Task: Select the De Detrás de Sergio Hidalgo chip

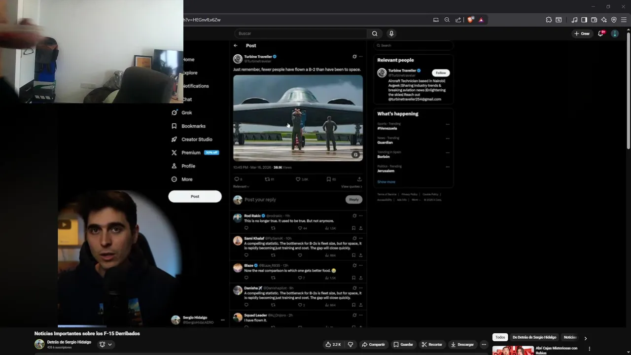Action: (x=534, y=337)
